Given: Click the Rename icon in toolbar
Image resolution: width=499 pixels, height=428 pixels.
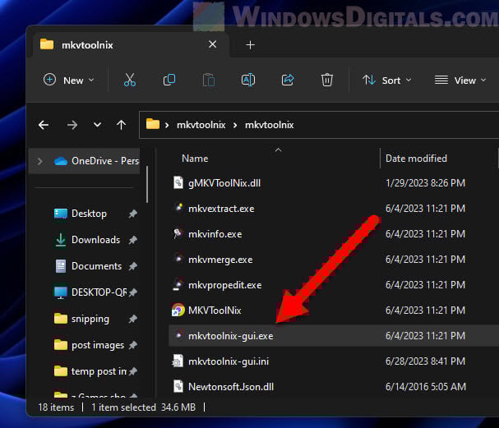Looking at the screenshot, I should [x=248, y=80].
